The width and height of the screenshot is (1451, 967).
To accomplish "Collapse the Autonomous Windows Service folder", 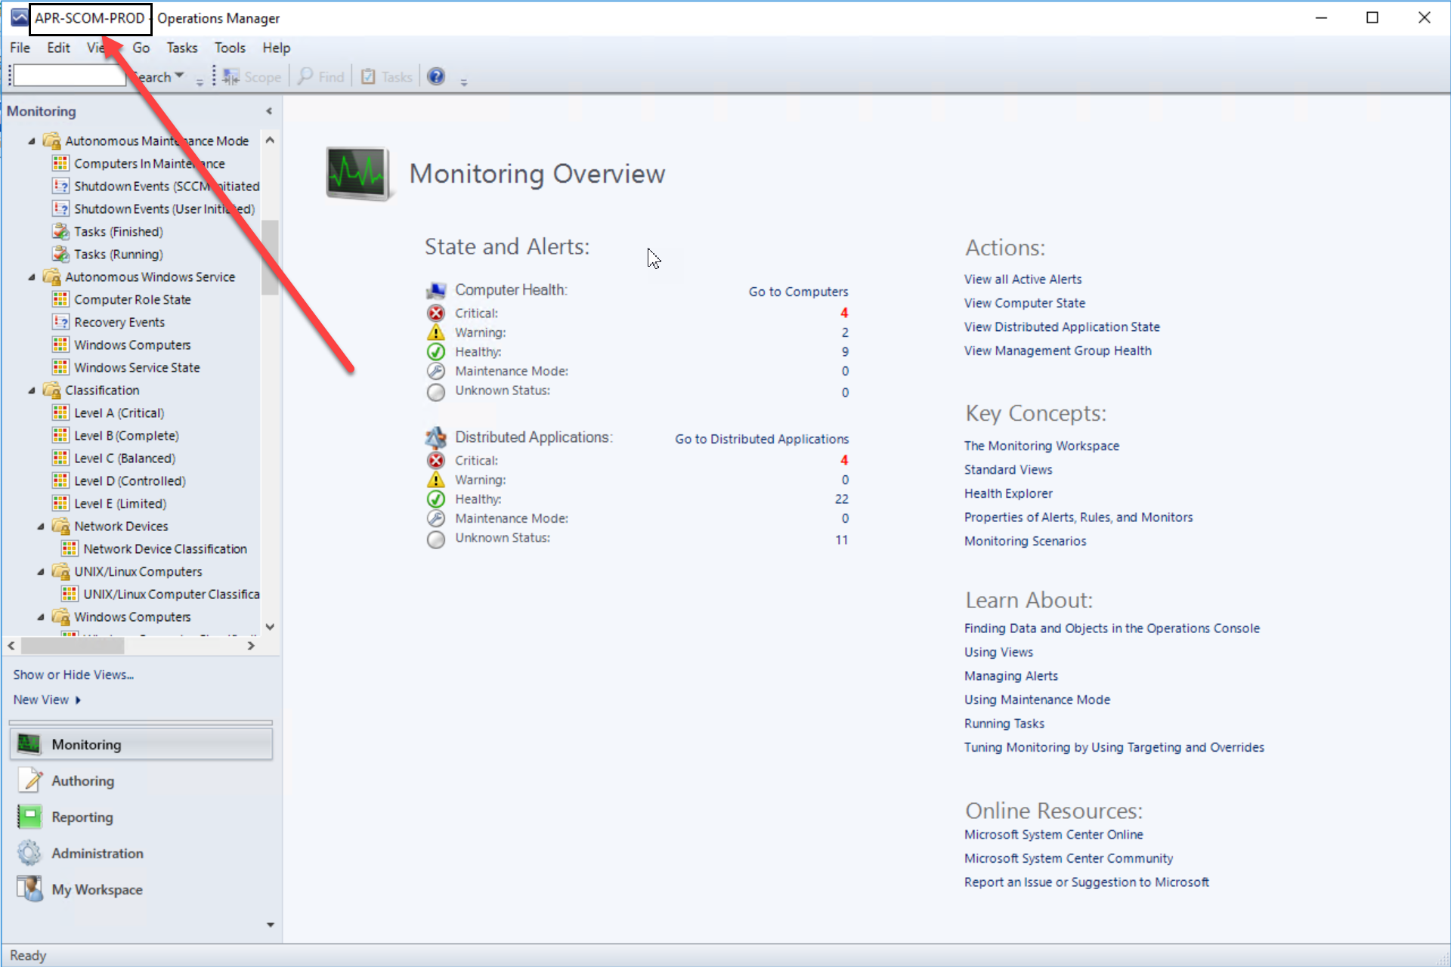I will tap(32, 277).
